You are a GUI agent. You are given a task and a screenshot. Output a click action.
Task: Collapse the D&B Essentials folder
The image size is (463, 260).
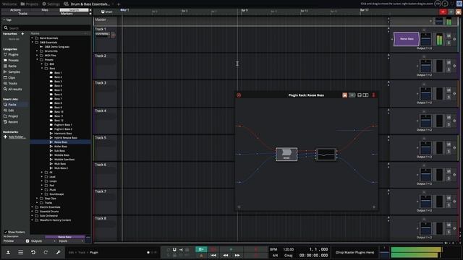point(33,43)
